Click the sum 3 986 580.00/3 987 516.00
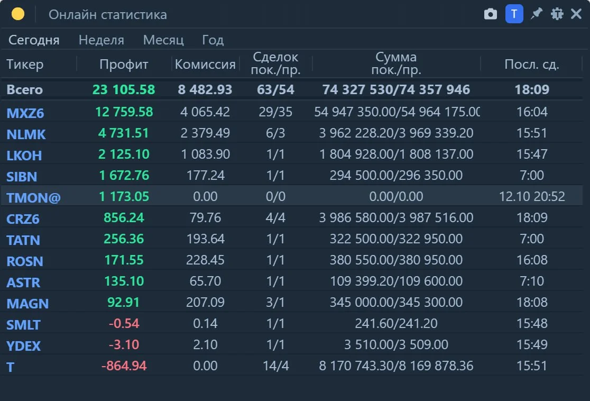Screen dimensions: 590x401 (x=396, y=217)
